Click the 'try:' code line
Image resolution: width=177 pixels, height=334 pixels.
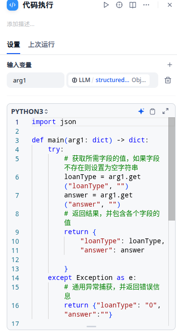(56, 149)
